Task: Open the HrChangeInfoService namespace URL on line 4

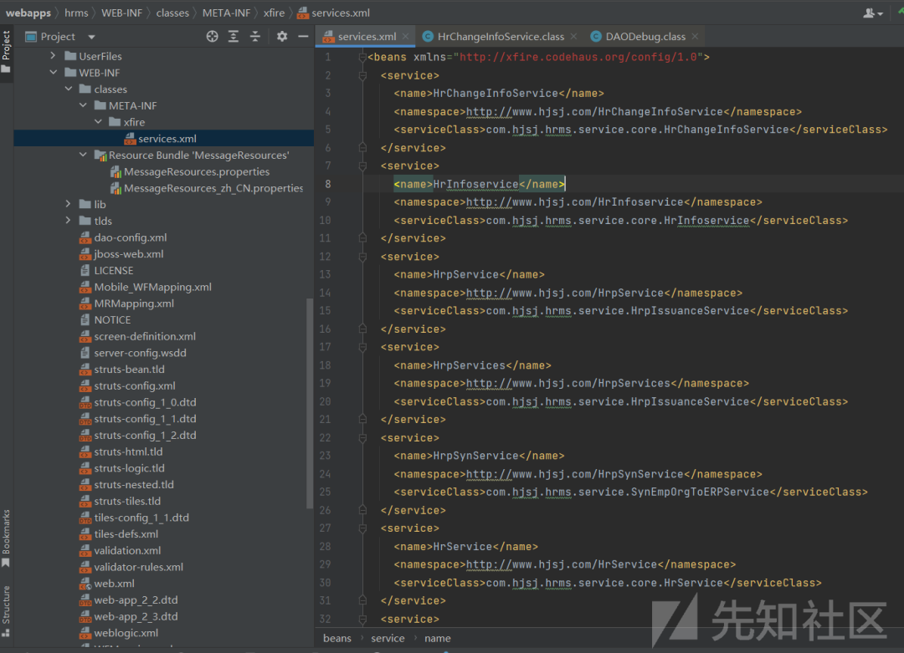Action: (594, 112)
